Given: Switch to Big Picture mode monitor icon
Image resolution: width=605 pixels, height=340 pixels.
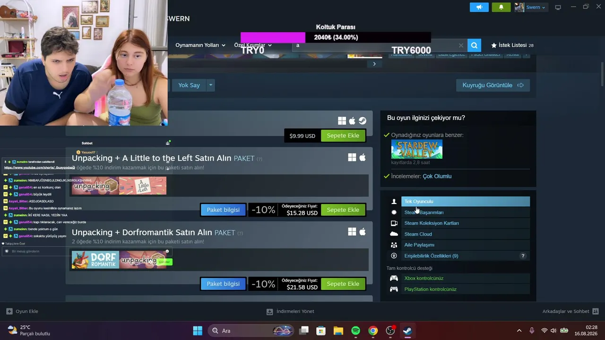Looking at the screenshot, I should tap(558, 7).
